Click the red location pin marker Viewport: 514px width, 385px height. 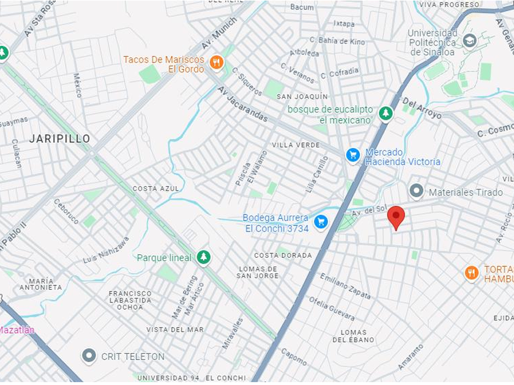pos(396,218)
